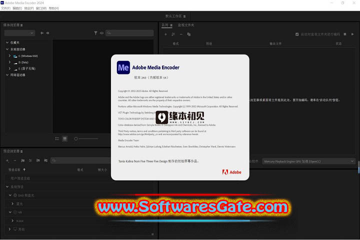Click the 帧大小 frame size column header
The image size is (360, 240).
pyautogui.click(x=102, y=170)
